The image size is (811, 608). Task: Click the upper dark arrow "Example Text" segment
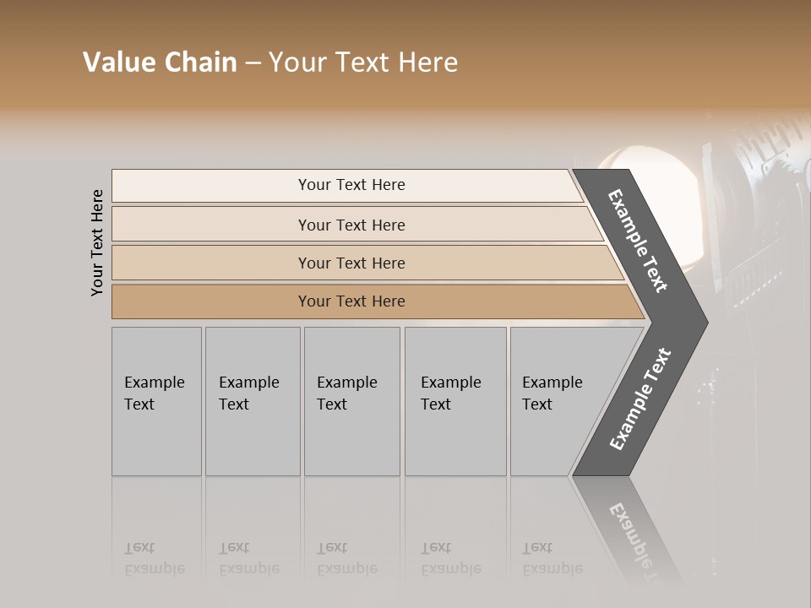pyautogui.click(x=640, y=242)
